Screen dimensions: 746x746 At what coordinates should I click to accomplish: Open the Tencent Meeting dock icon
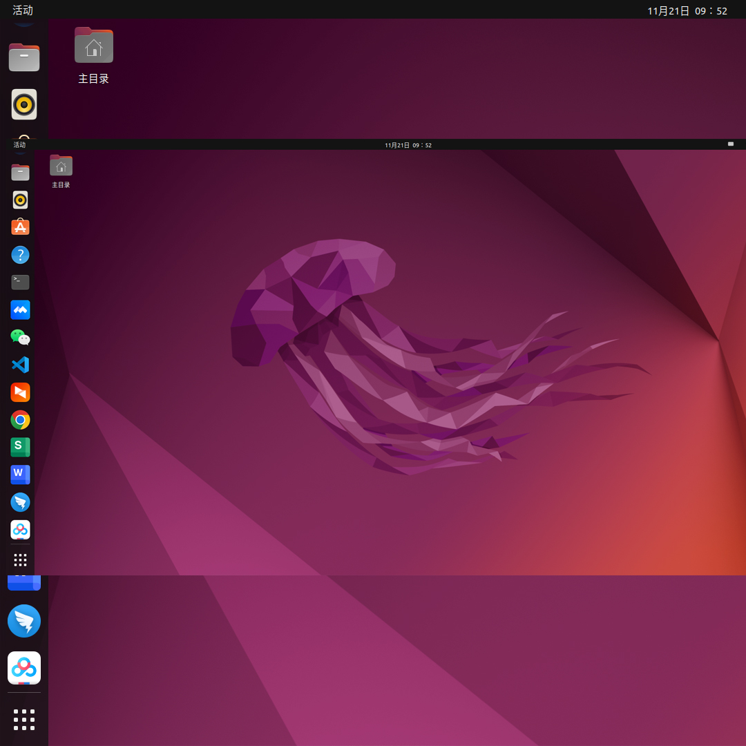click(x=20, y=309)
